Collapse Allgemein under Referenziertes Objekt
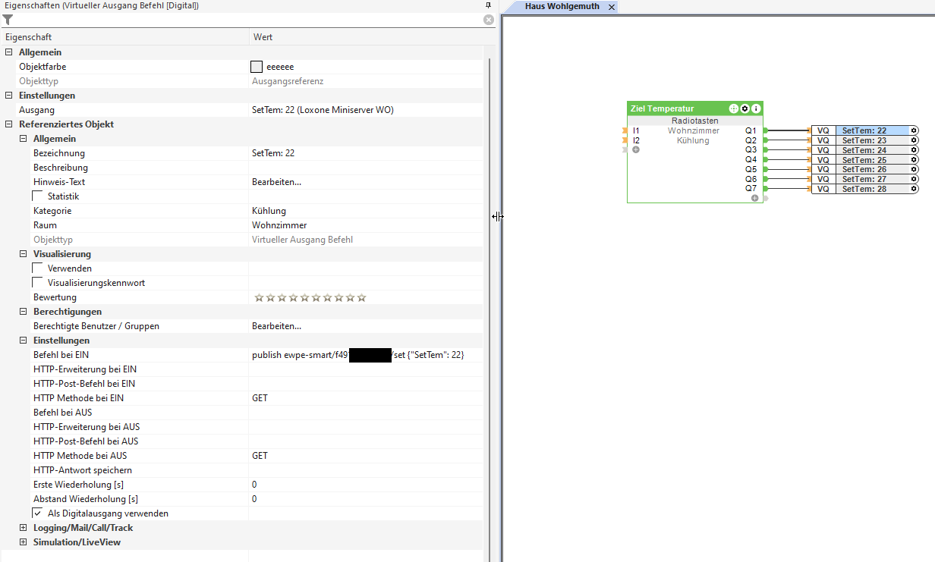Viewport: 935px width, 562px height. click(x=24, y=139)
